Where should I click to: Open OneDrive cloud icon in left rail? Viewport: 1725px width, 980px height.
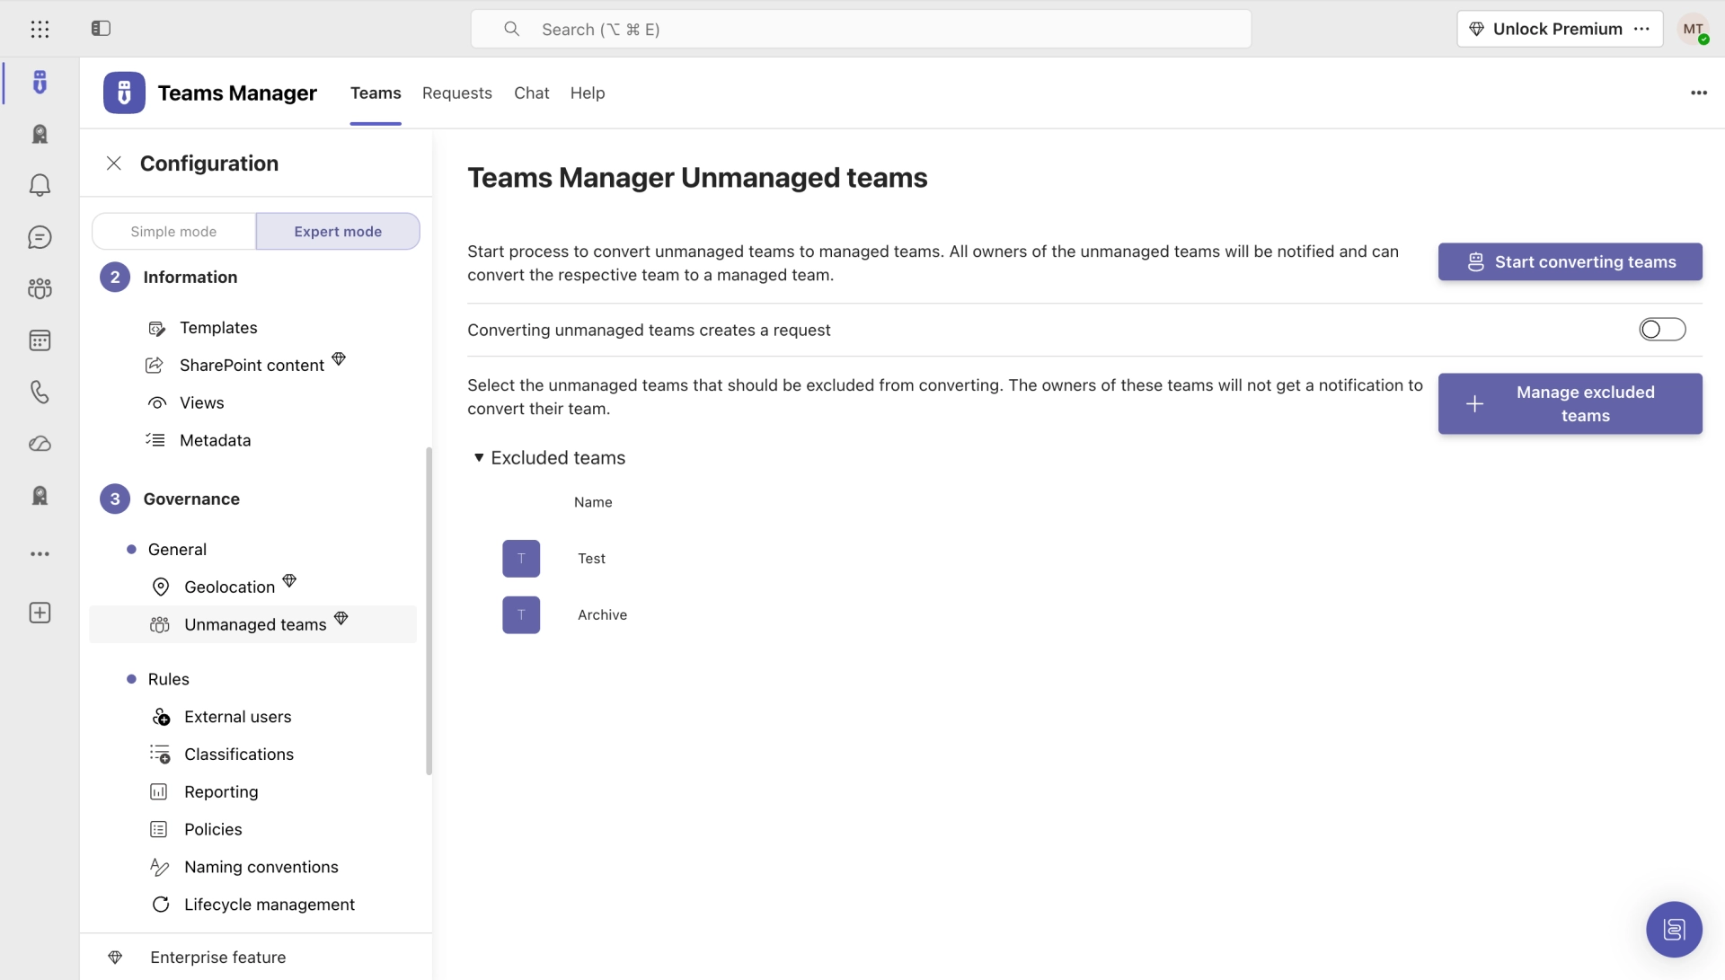point(40,444)
